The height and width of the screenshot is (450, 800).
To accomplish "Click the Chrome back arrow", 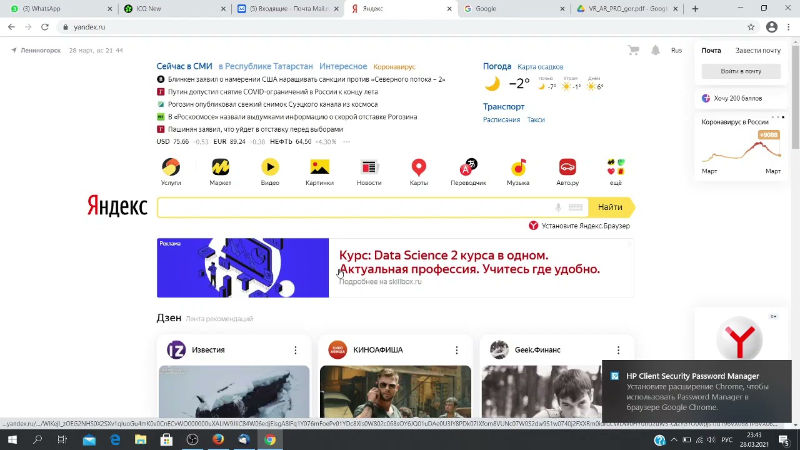I will [x=11, y=27].
